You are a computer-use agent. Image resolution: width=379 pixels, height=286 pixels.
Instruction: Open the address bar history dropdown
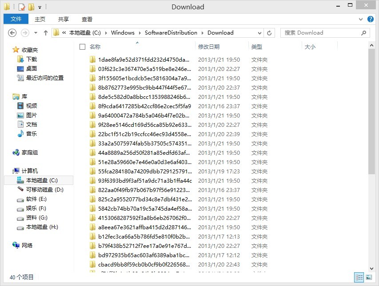259,33
